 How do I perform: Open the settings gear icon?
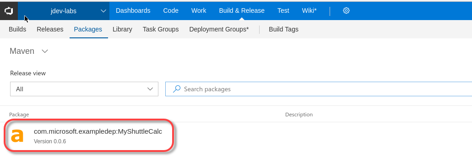tap(346, 11)
